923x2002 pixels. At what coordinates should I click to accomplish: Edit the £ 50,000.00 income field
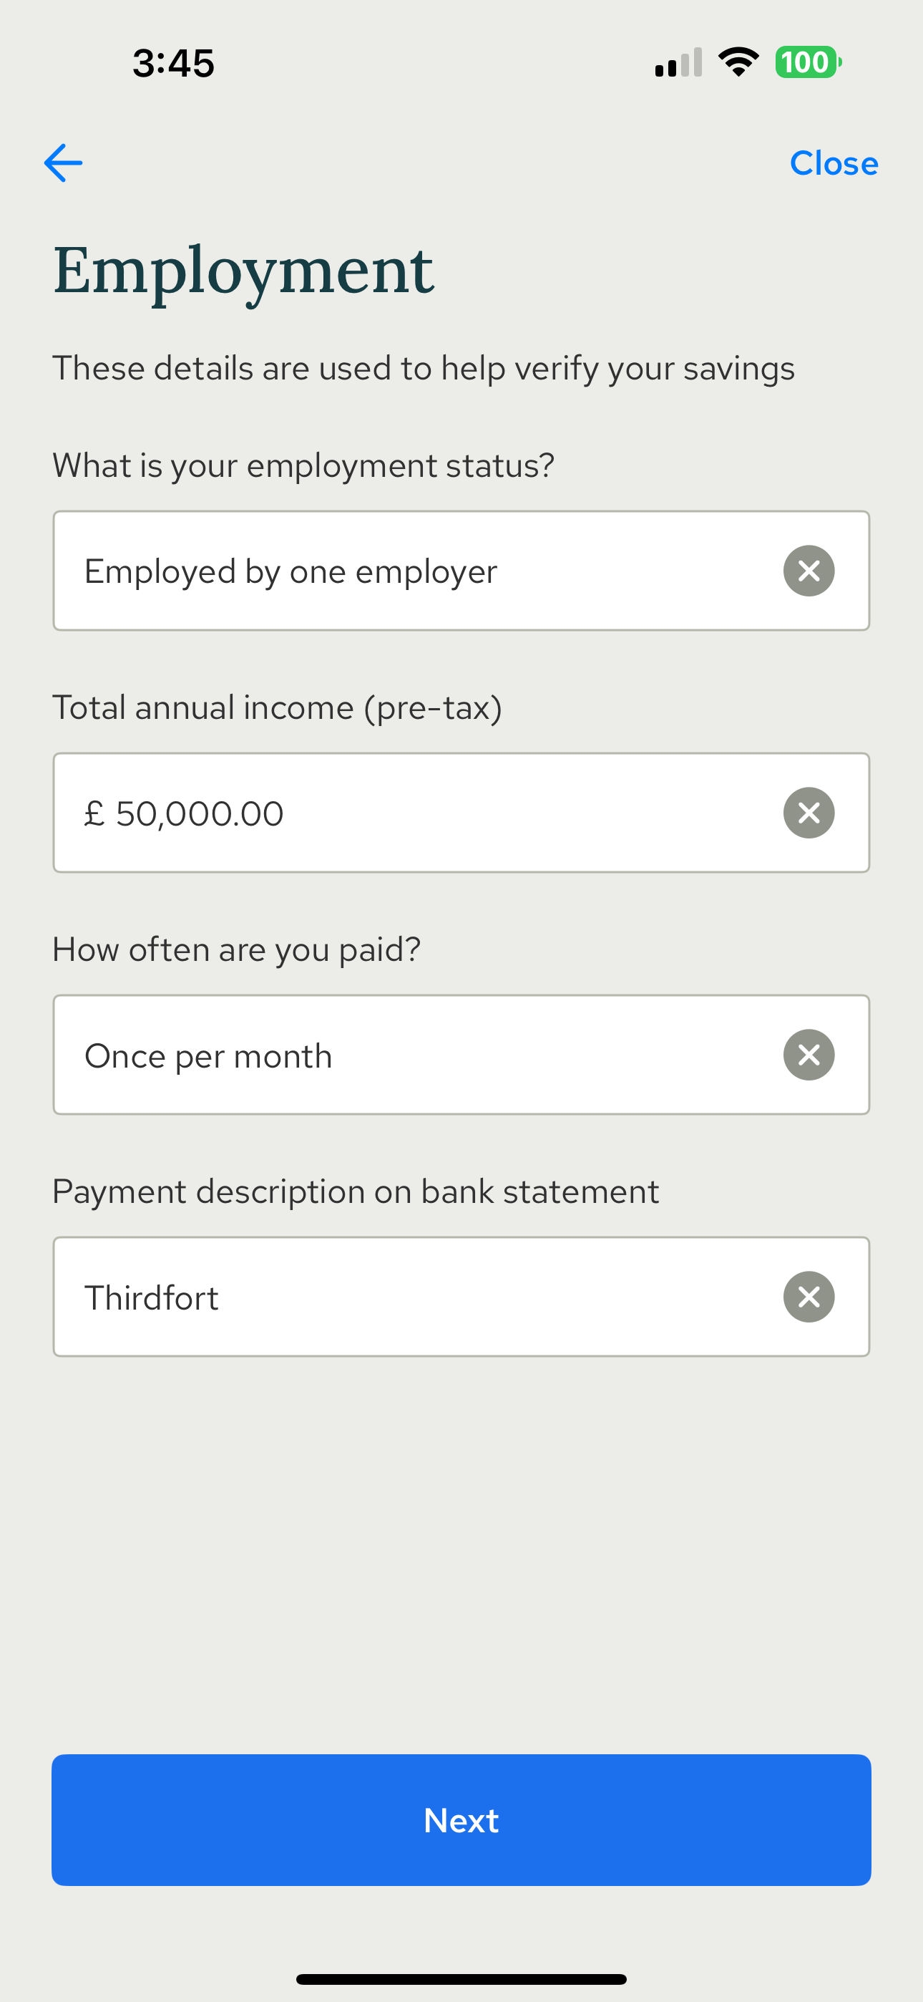click(461, 813)
